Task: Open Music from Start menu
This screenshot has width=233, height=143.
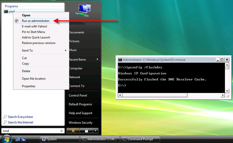Action: coord(73,50)
